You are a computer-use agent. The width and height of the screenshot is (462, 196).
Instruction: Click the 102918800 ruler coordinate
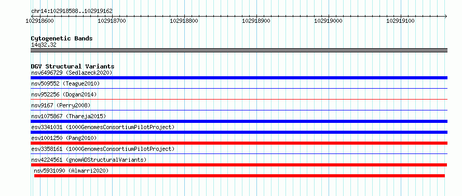(184, 21)
